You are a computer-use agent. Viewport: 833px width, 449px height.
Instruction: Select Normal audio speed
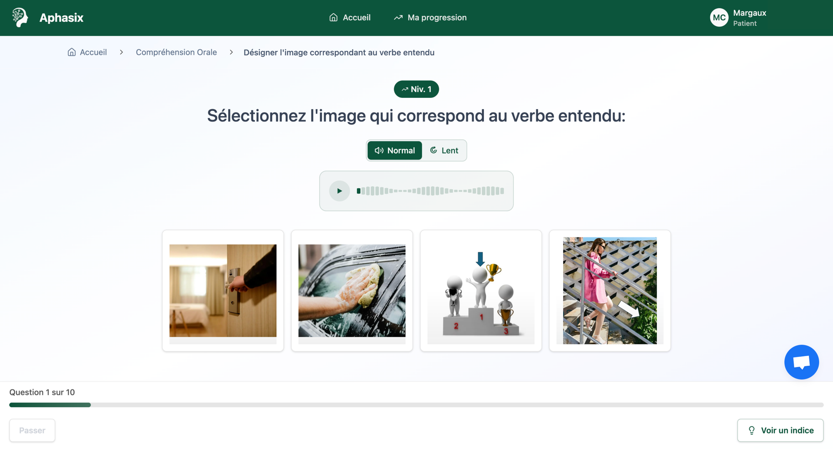coord(394,150)
